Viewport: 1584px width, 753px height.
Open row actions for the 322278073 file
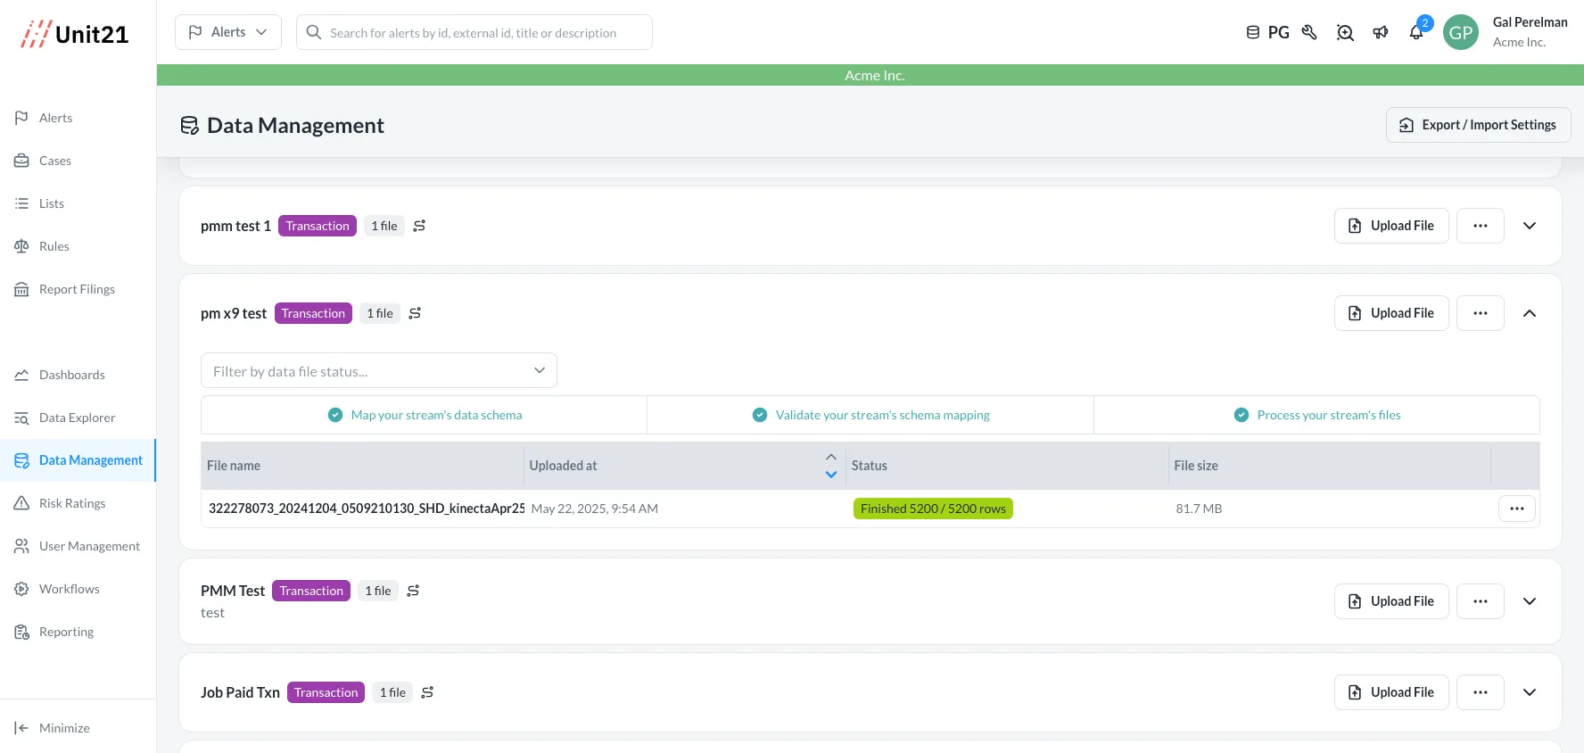click(1517, 509)
